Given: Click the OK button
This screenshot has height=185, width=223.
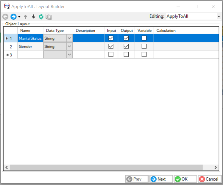Looking at the screenshot, I should point(185,179).
